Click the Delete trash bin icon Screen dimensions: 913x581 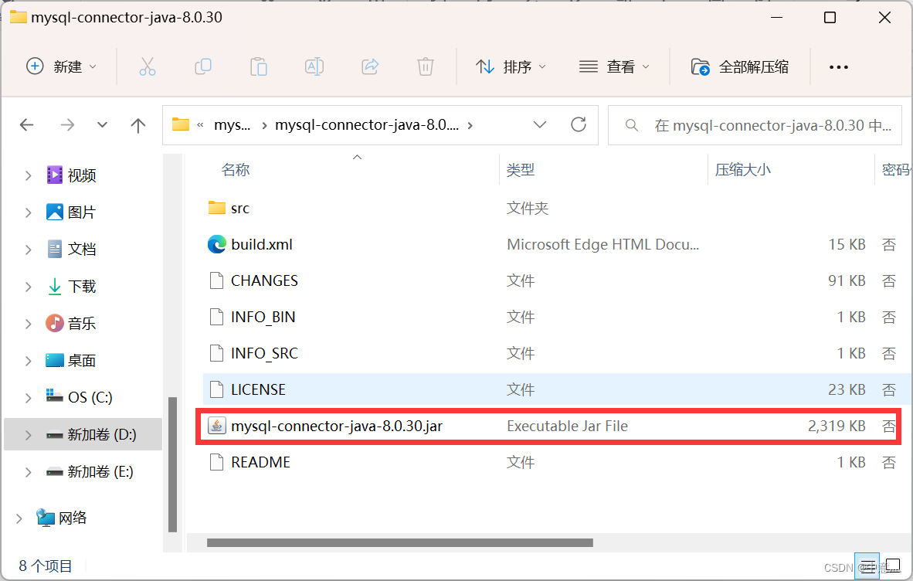pos(426,67)
